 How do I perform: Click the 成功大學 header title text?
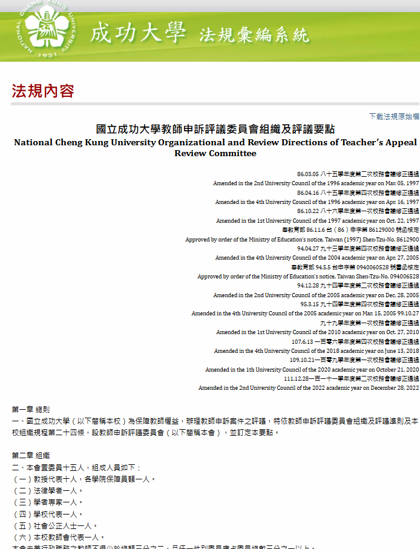[138, 33]
